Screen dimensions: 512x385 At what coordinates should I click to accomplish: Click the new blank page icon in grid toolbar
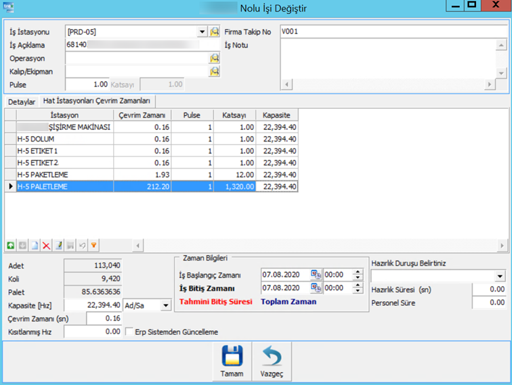pos(34,245)
